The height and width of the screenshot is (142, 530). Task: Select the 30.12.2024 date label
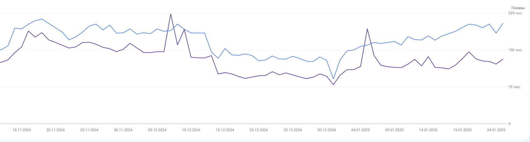[x=327, y=130]
